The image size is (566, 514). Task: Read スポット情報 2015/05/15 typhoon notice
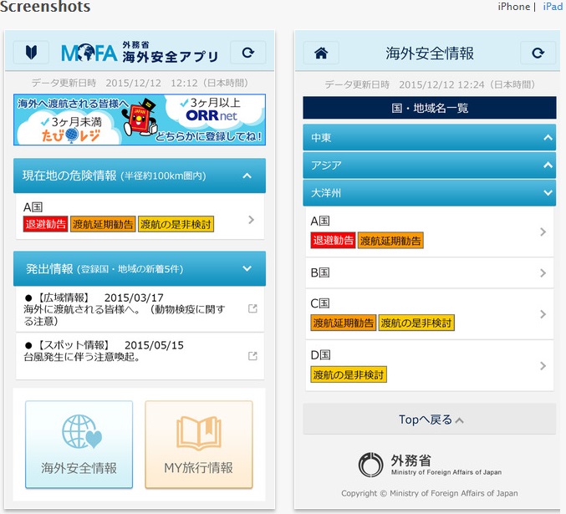104,351
